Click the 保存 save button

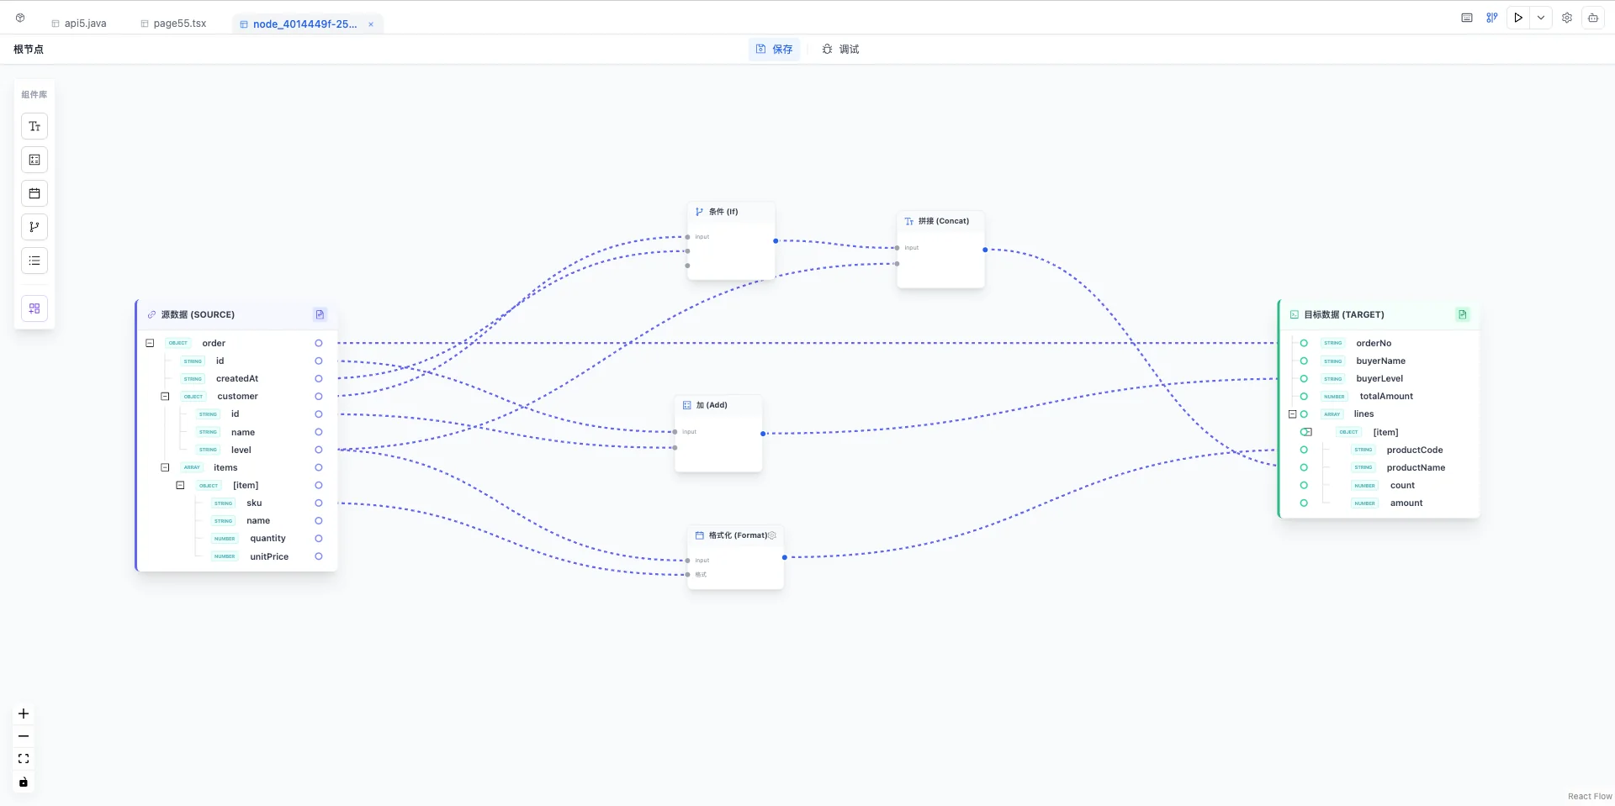click(774, 50)
